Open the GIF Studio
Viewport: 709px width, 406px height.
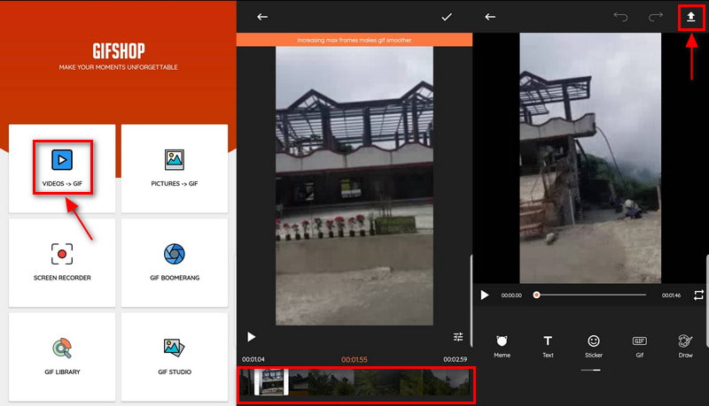[175, 356]
